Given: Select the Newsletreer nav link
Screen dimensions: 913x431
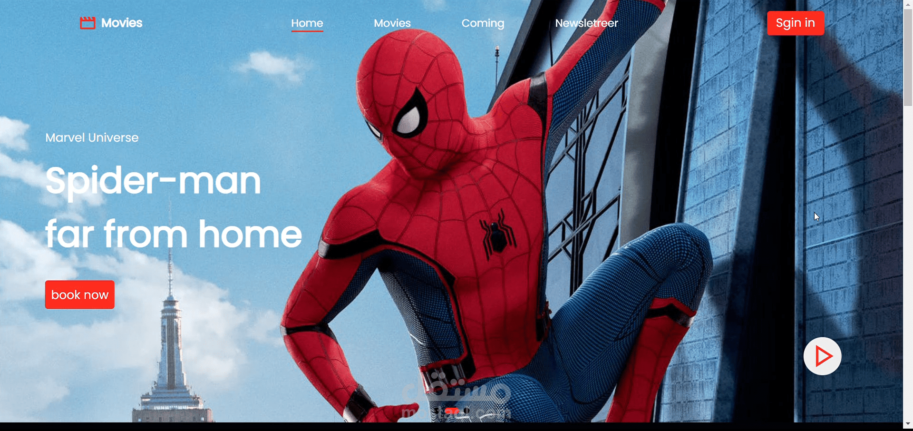Looking at the screenshot, I should point(586,23).
